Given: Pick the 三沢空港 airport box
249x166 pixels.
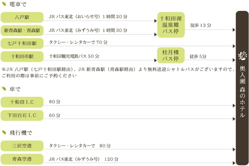Looking at the screenshot, I should tap(22, 146).
